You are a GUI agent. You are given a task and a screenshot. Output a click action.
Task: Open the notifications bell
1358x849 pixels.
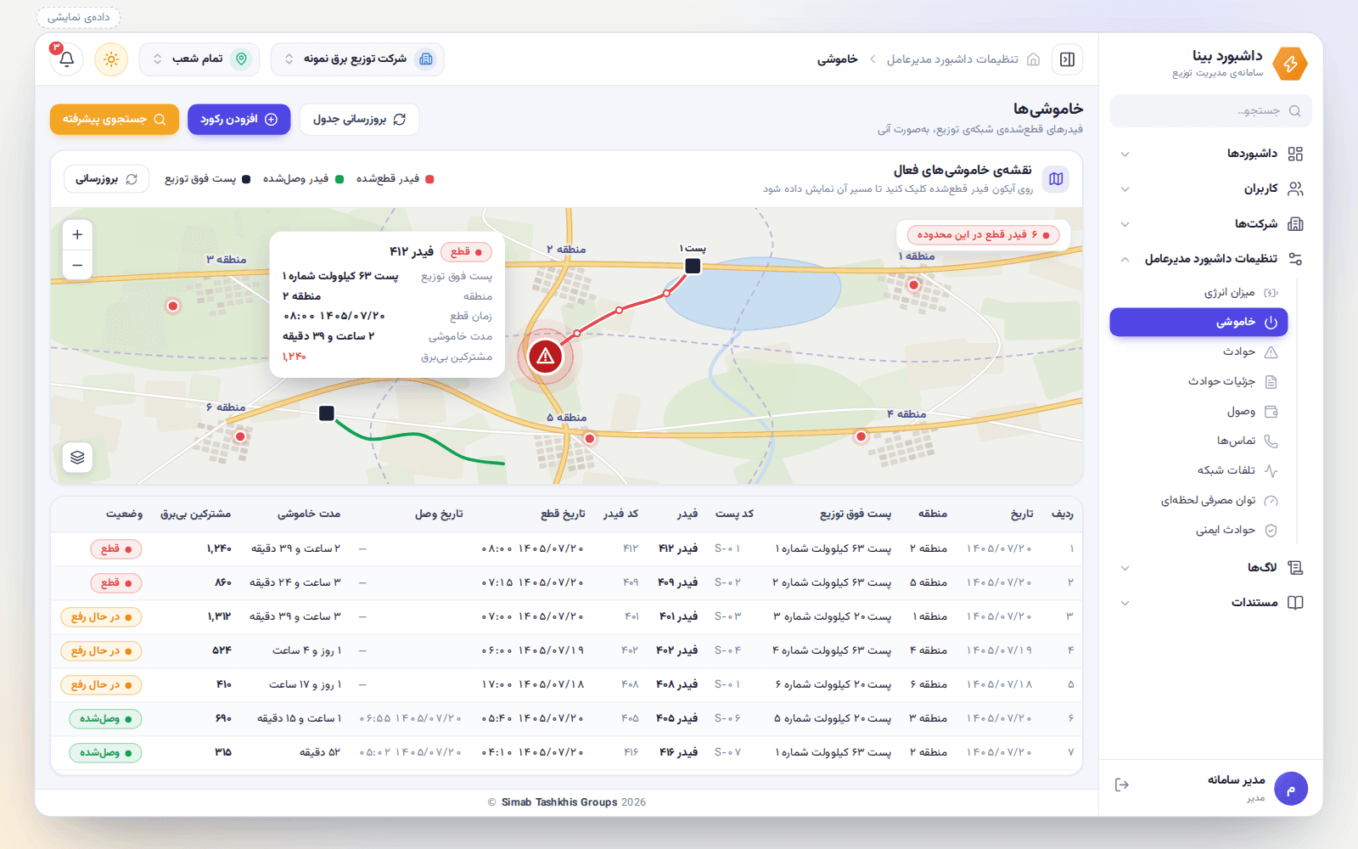[x=67, y=59]
